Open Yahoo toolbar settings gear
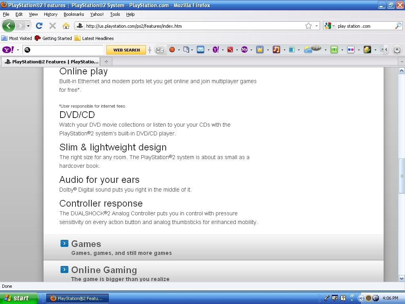This screenshot has height=304, width=405. pyautogui.click(x=397, y=50)
